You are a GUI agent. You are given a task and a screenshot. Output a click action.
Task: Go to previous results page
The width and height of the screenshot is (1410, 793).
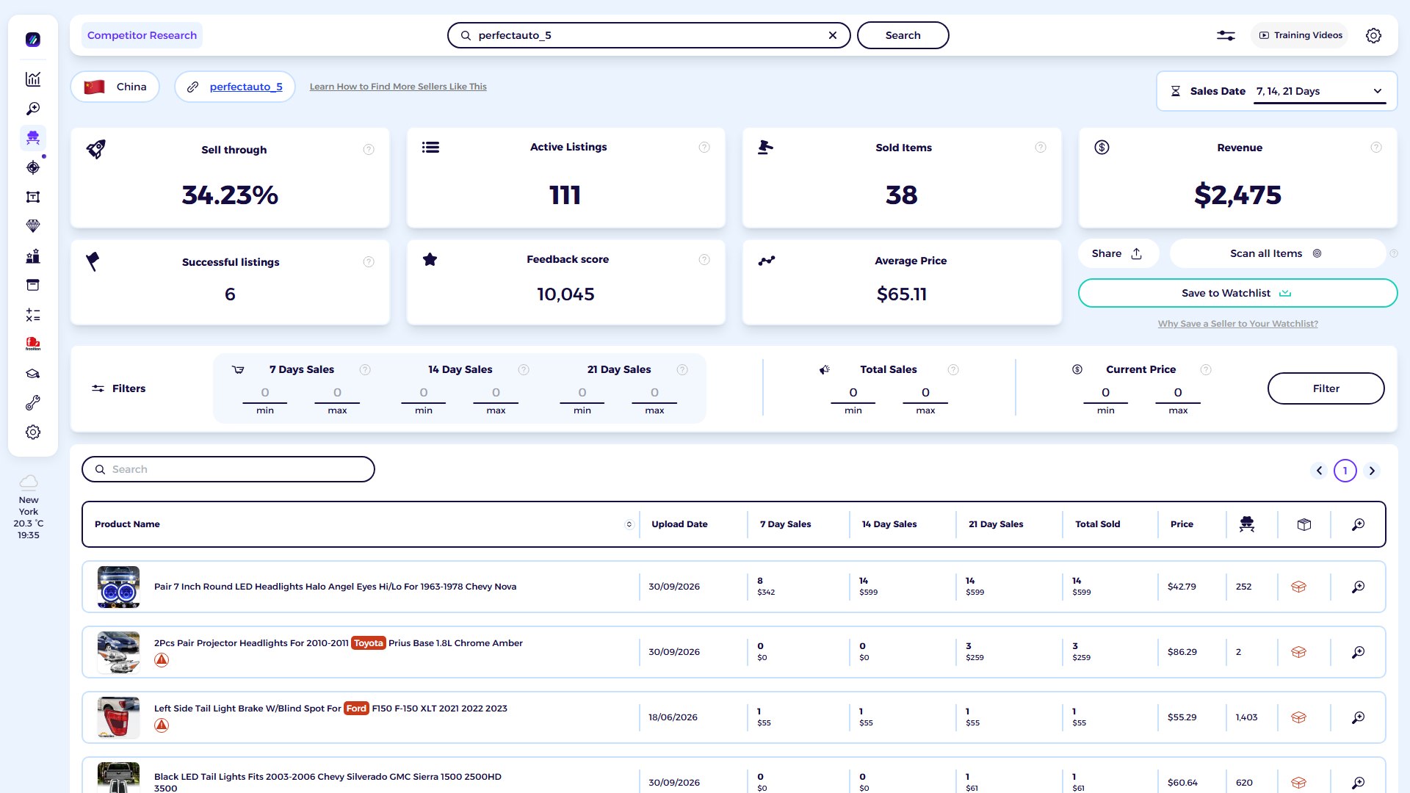1319,471
